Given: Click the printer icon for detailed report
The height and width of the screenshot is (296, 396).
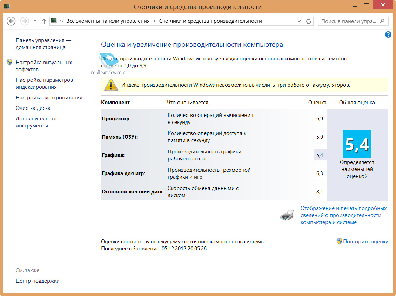Looking at the screenshot, I should tap(287, 215).
